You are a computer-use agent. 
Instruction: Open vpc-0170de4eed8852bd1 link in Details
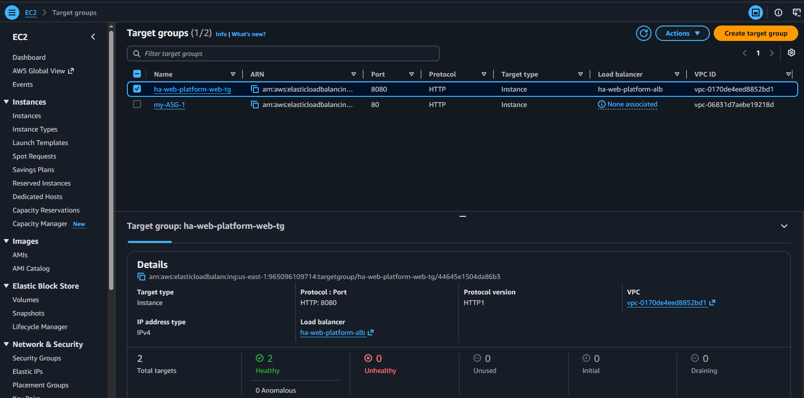(666, 303)
